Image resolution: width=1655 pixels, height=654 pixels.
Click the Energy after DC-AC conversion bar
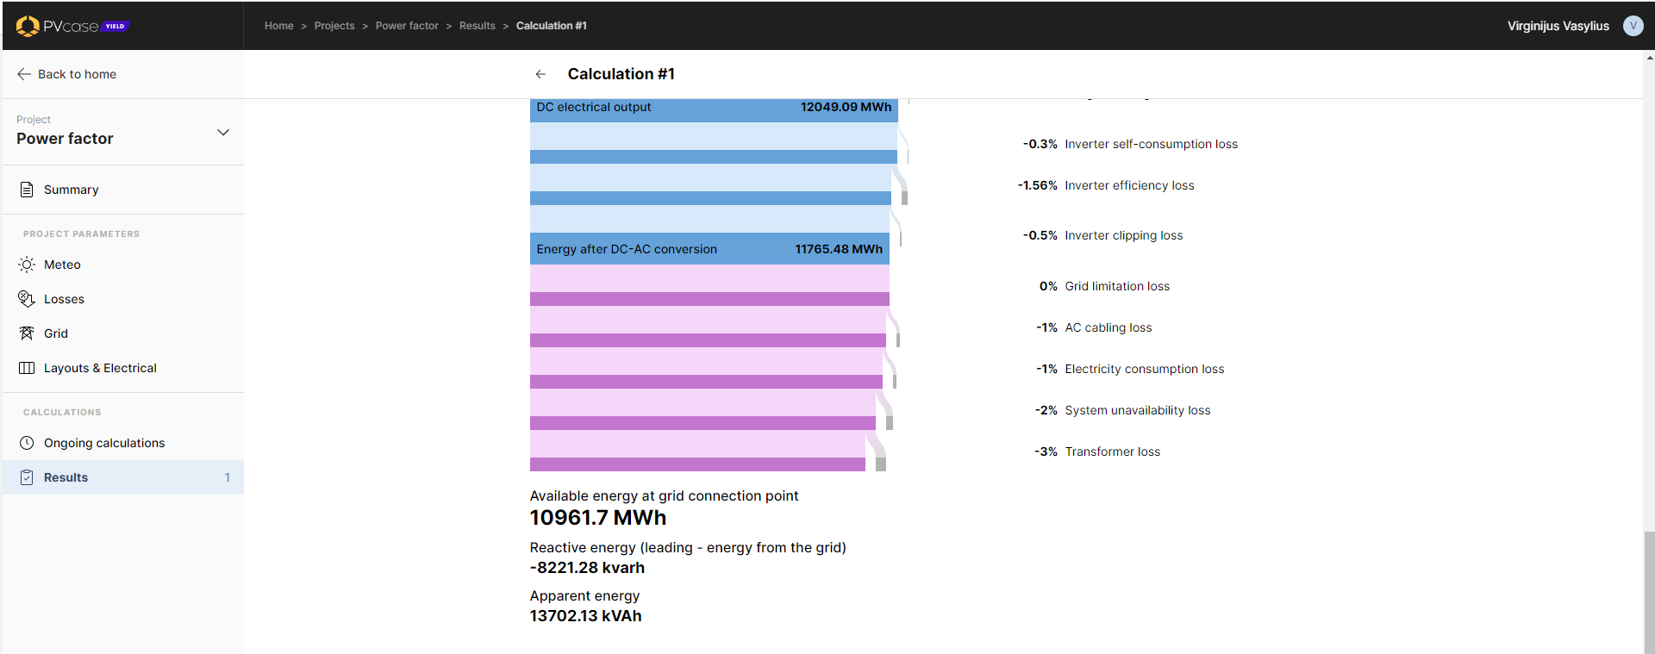(709, 249)
